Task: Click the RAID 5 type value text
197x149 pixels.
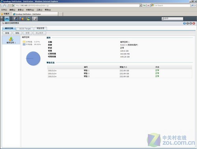Action: point(129,45)
